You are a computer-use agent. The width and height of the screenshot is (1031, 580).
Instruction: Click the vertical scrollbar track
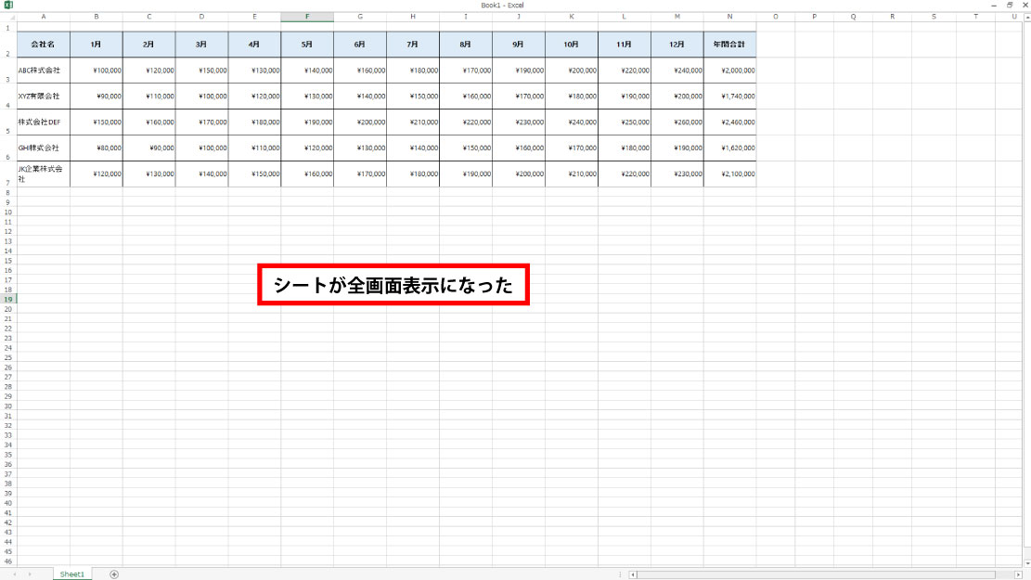pyautogui.click(x=1027, y=290)
